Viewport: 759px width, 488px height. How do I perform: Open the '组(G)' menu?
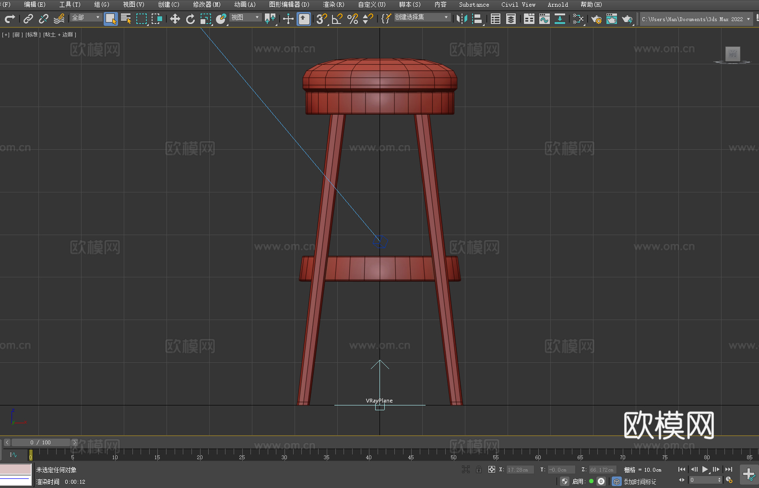point(102,4)
